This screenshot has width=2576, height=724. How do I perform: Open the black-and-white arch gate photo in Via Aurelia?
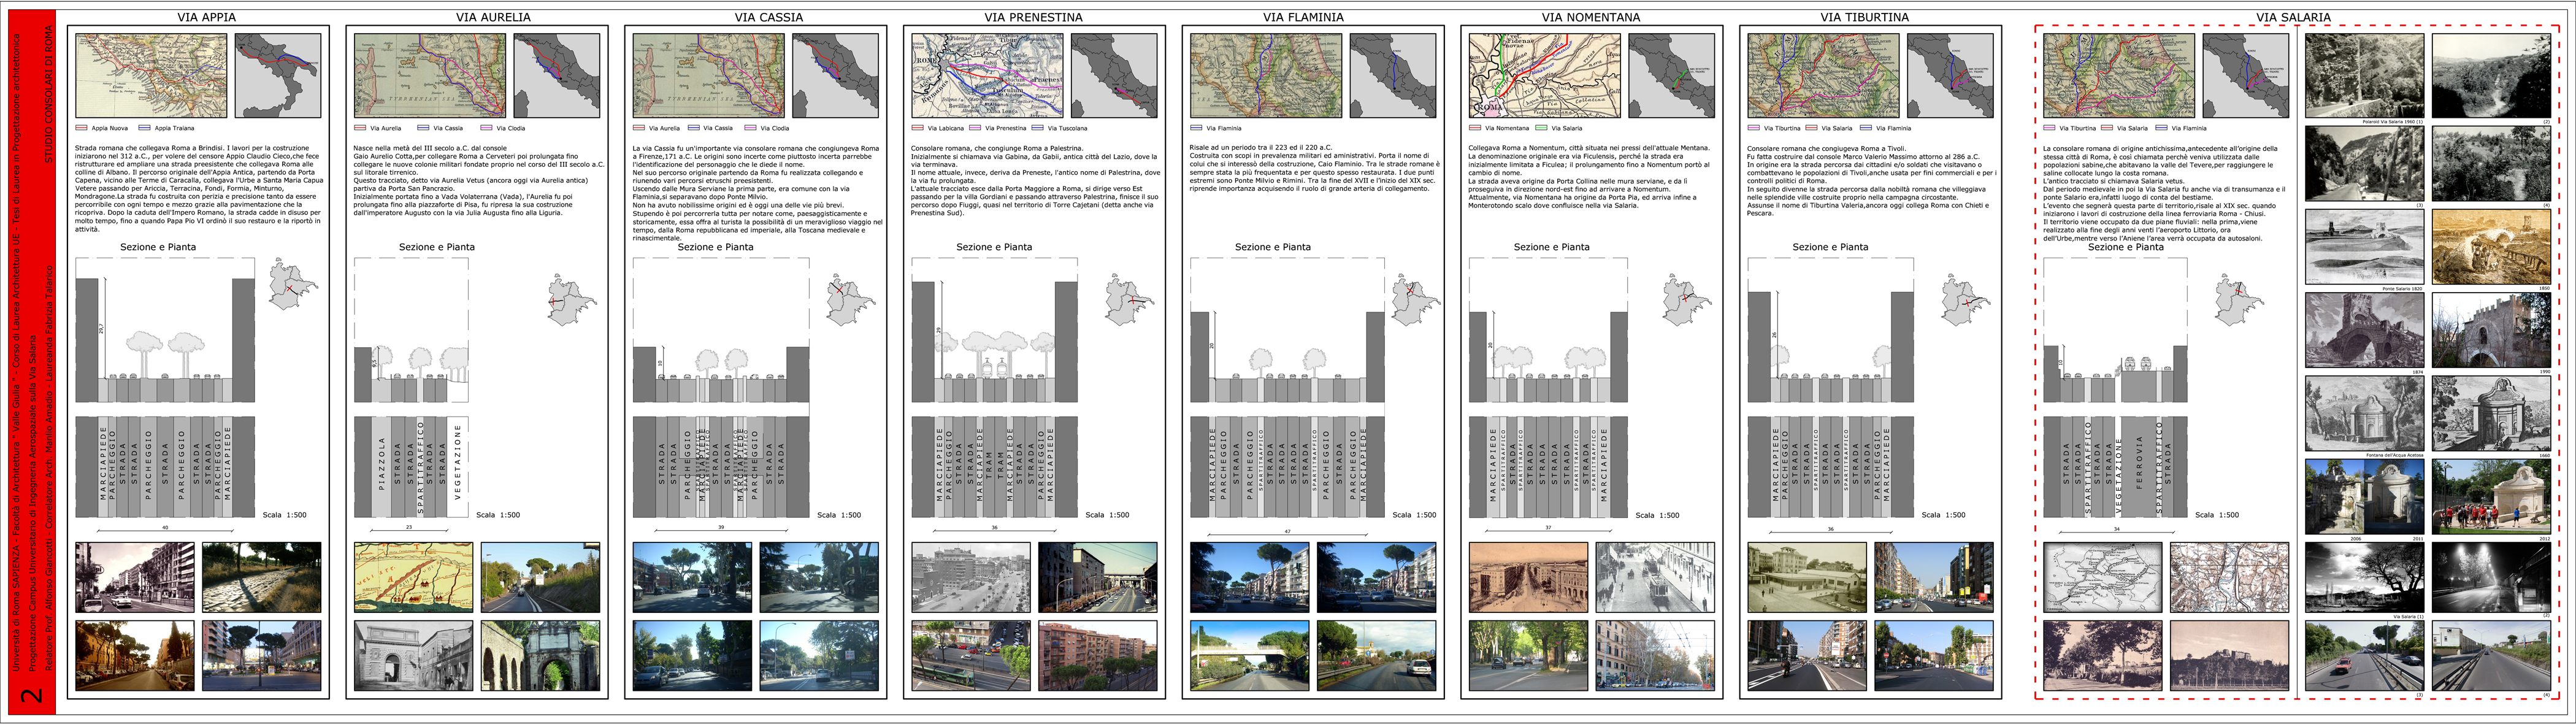413,656
